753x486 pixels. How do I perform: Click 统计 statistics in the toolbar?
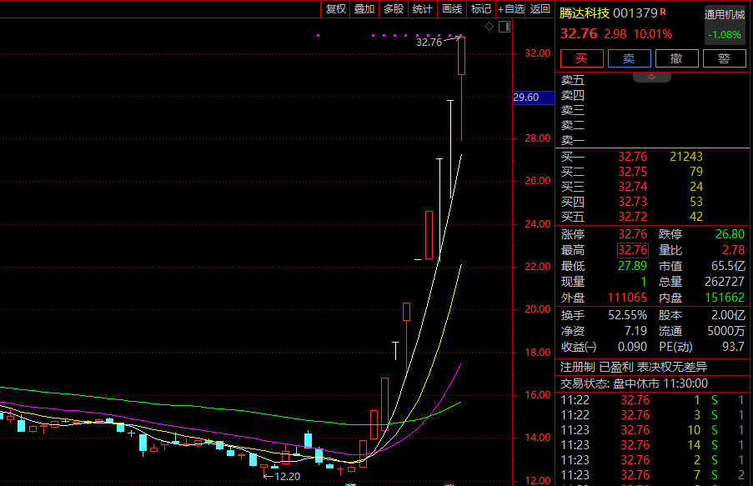pos(422,9)
